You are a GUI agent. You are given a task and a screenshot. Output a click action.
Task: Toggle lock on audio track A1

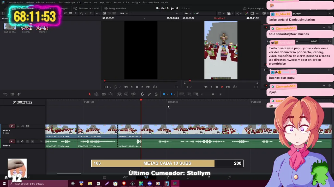coord(18,141)
